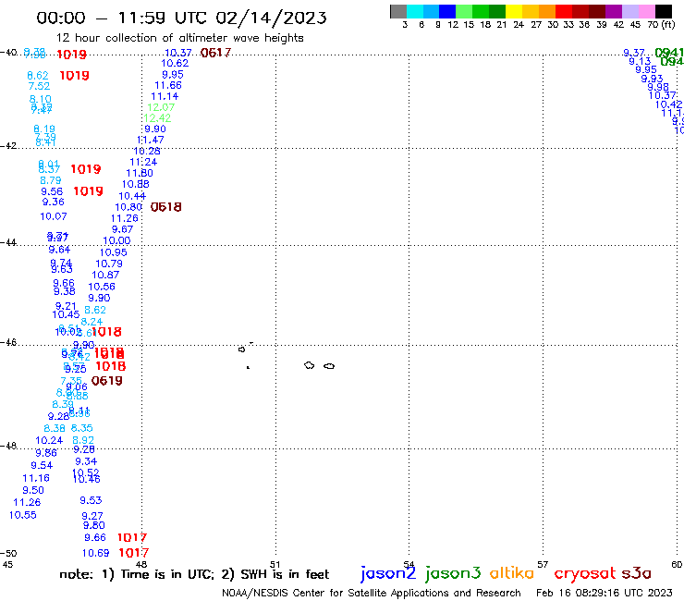The image size is (684, 601).
Task: Click the orange altika legend label
Action: click(x=512, y=573)
